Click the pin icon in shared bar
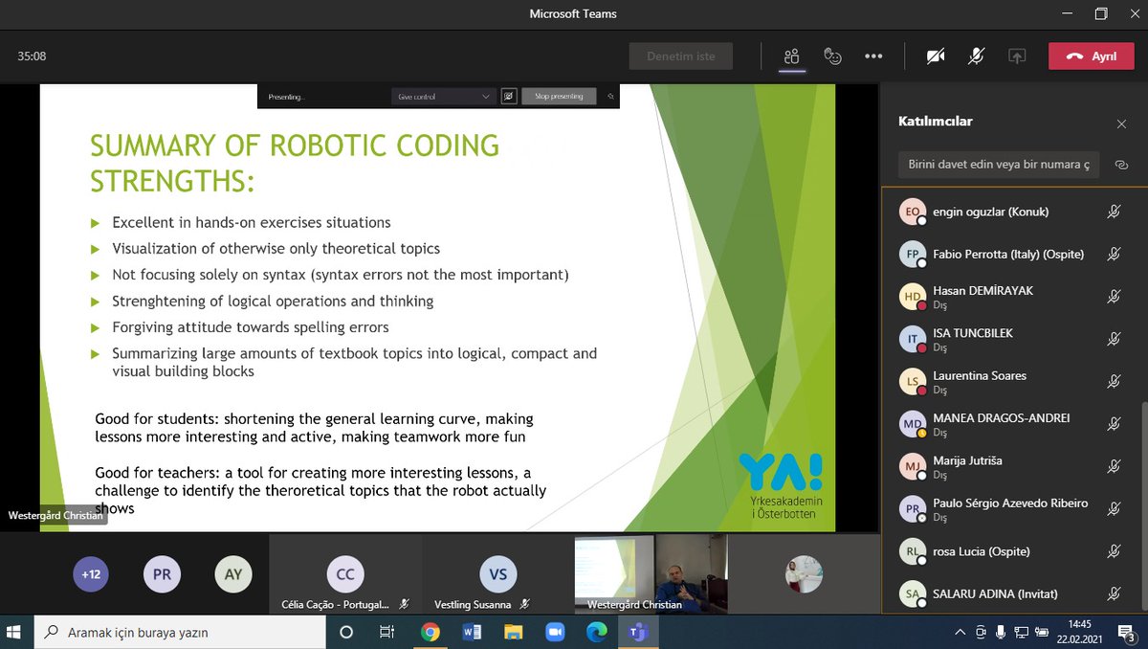This screenshot has width=1148, height=649. pos(609,97)
